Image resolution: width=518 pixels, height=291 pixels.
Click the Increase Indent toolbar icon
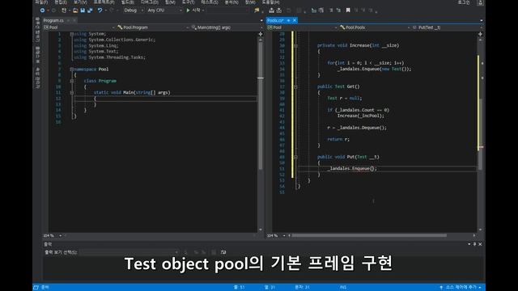[x=321, y=11]
